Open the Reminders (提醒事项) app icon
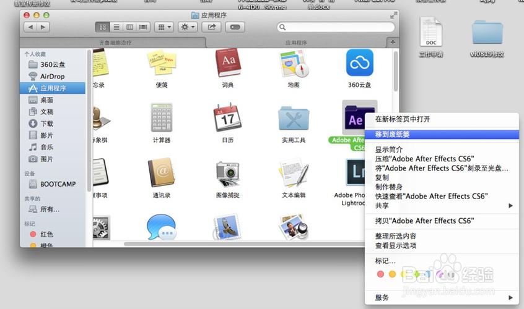 tap(100, 172)
